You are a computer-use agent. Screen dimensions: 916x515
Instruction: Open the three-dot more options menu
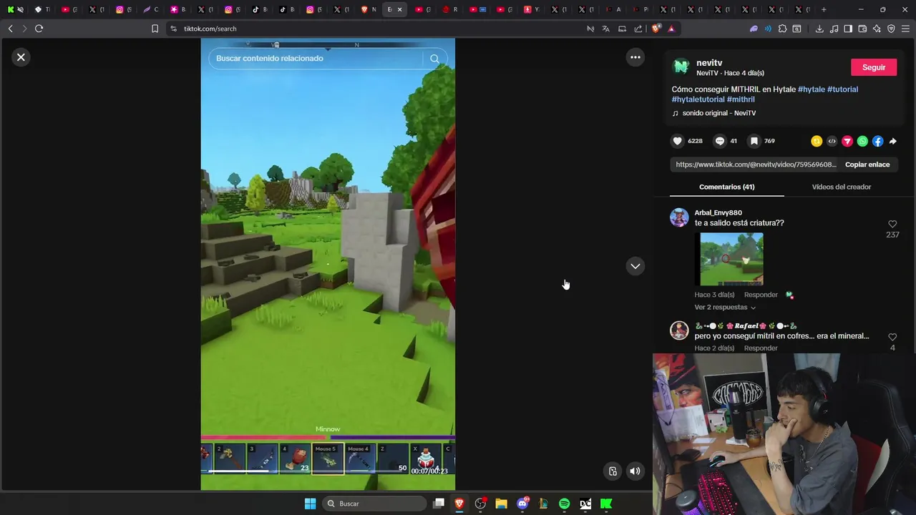tap(635, 57)
